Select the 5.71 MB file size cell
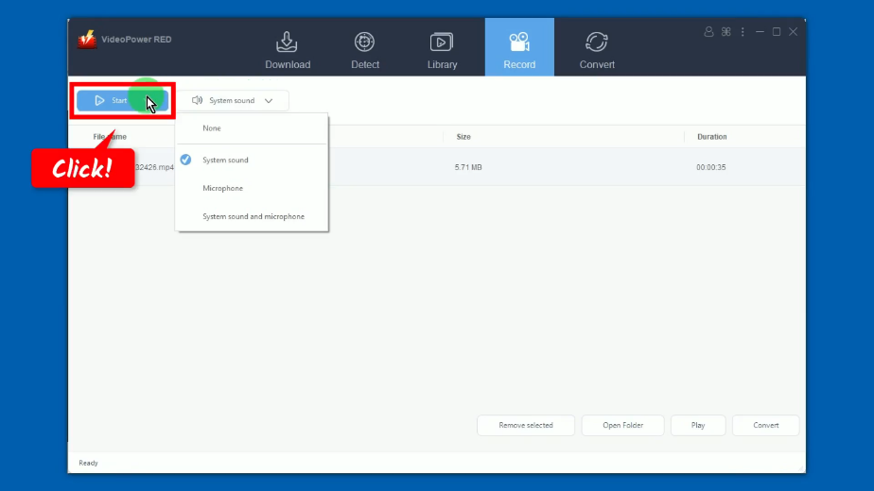This screenshot has height=491, width=874. tap(468, 167)
